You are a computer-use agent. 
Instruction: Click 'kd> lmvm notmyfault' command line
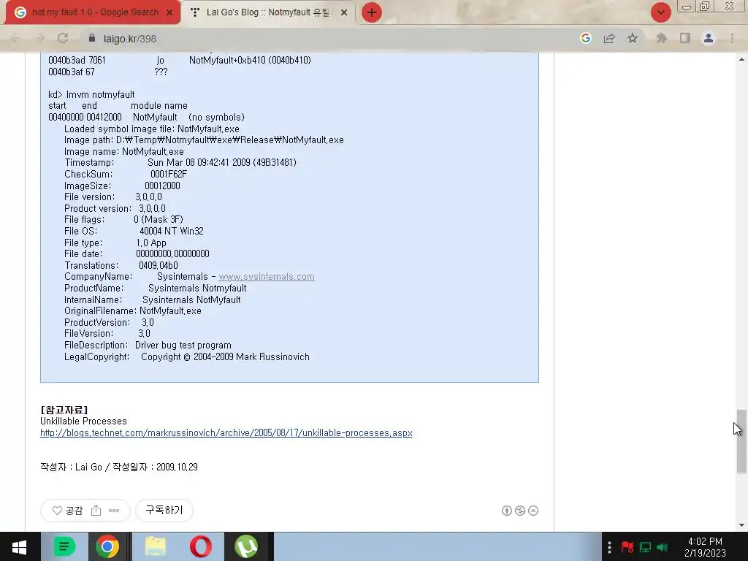(x=91, y=94)
